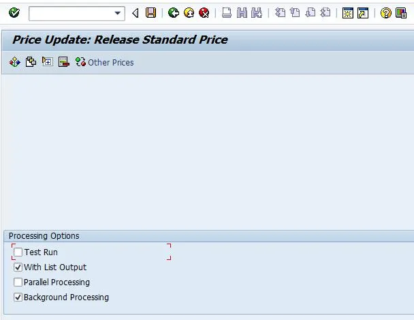Open Help with yellow question mark
The height and width of the screenshot is (320, 414).
[386, 13]
